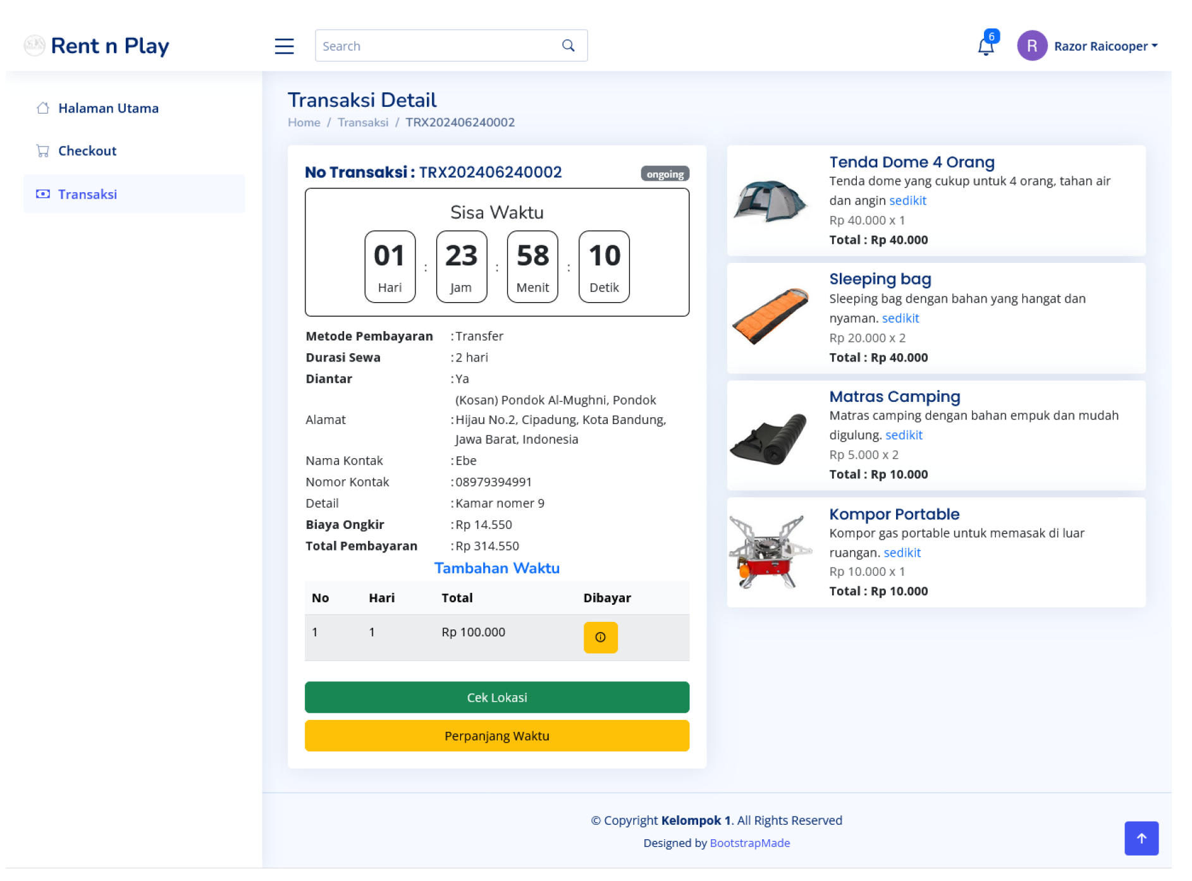Screen dimensions: 1192x881
Task: Collapse Sleeping bag description with sedikit
Action: 900,318
